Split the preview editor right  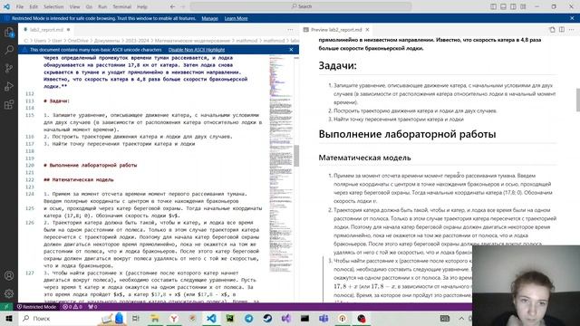click(562, 30)
